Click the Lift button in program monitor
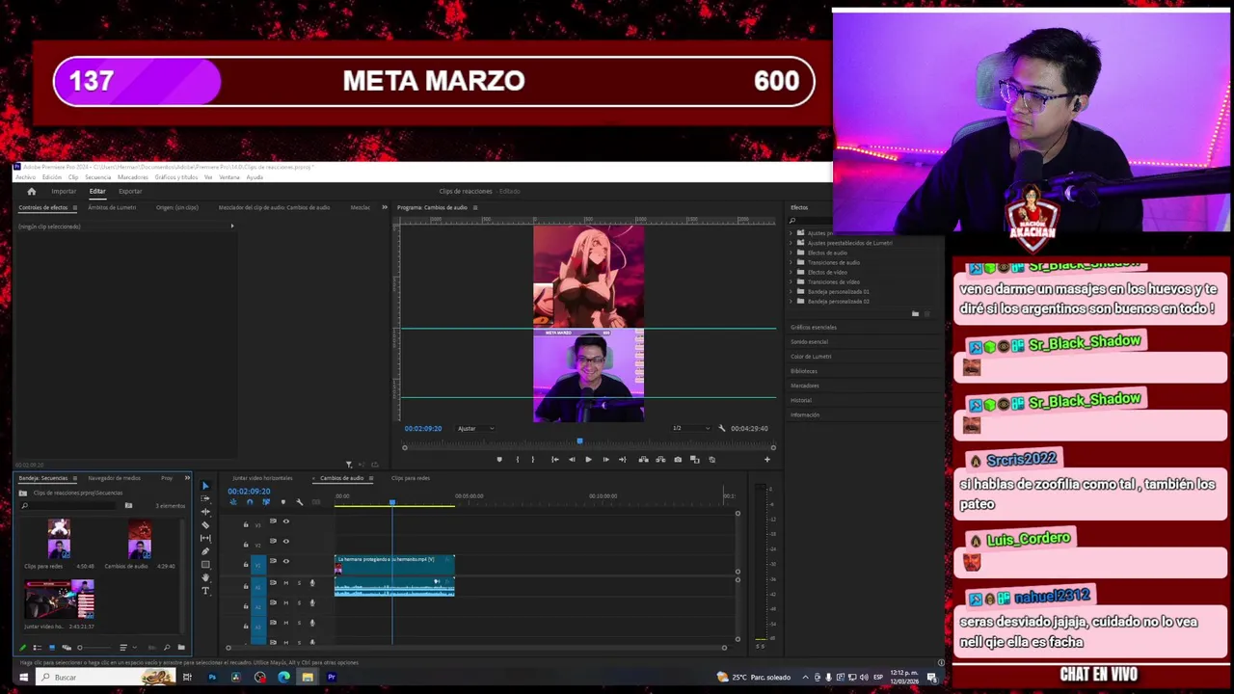The image size is (1234, 694). 643,459
